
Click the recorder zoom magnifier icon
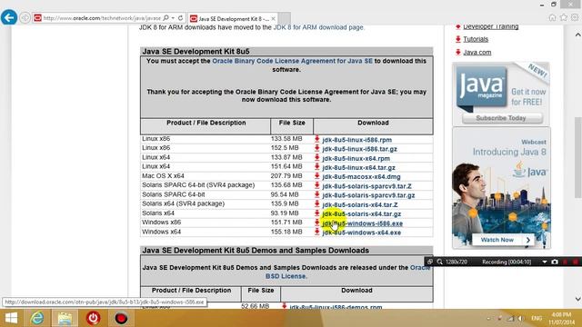(440, 262)
